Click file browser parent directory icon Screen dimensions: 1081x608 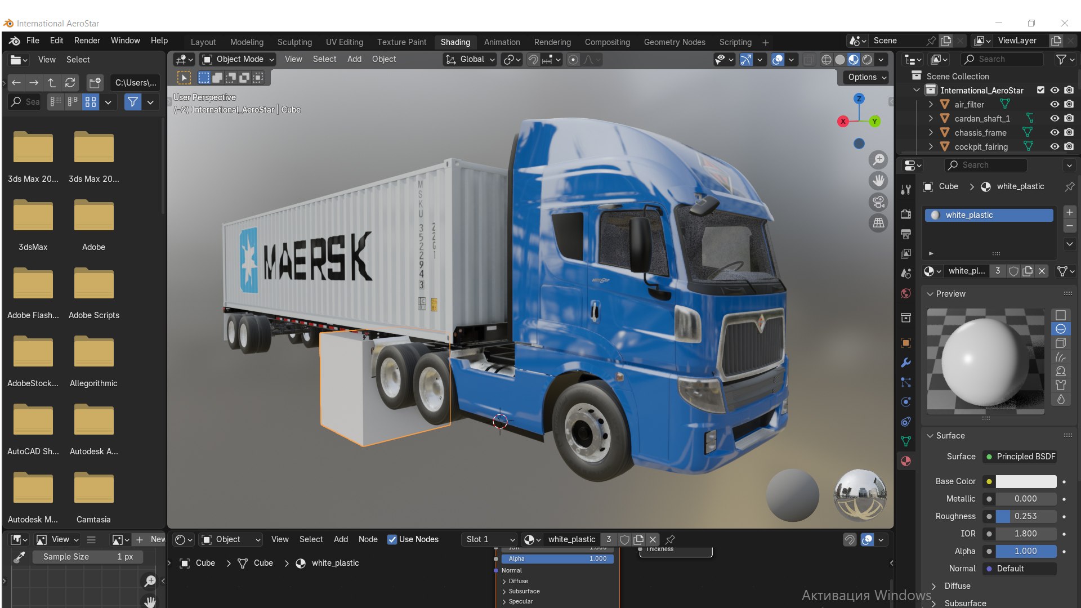coord(52,83)
